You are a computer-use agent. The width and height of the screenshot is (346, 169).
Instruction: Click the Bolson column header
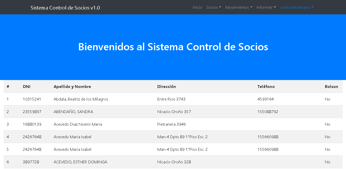(331, 87)
